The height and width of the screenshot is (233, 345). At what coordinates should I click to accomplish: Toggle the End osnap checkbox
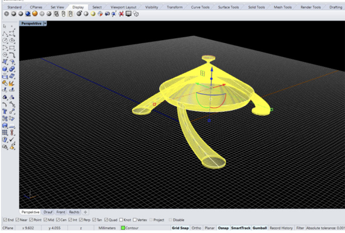[x=4, y=220]
